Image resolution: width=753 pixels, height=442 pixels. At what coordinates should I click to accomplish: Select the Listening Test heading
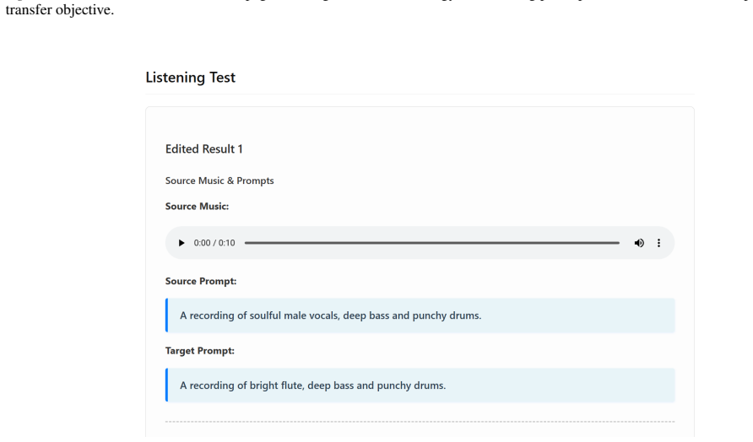pos(190,78)
